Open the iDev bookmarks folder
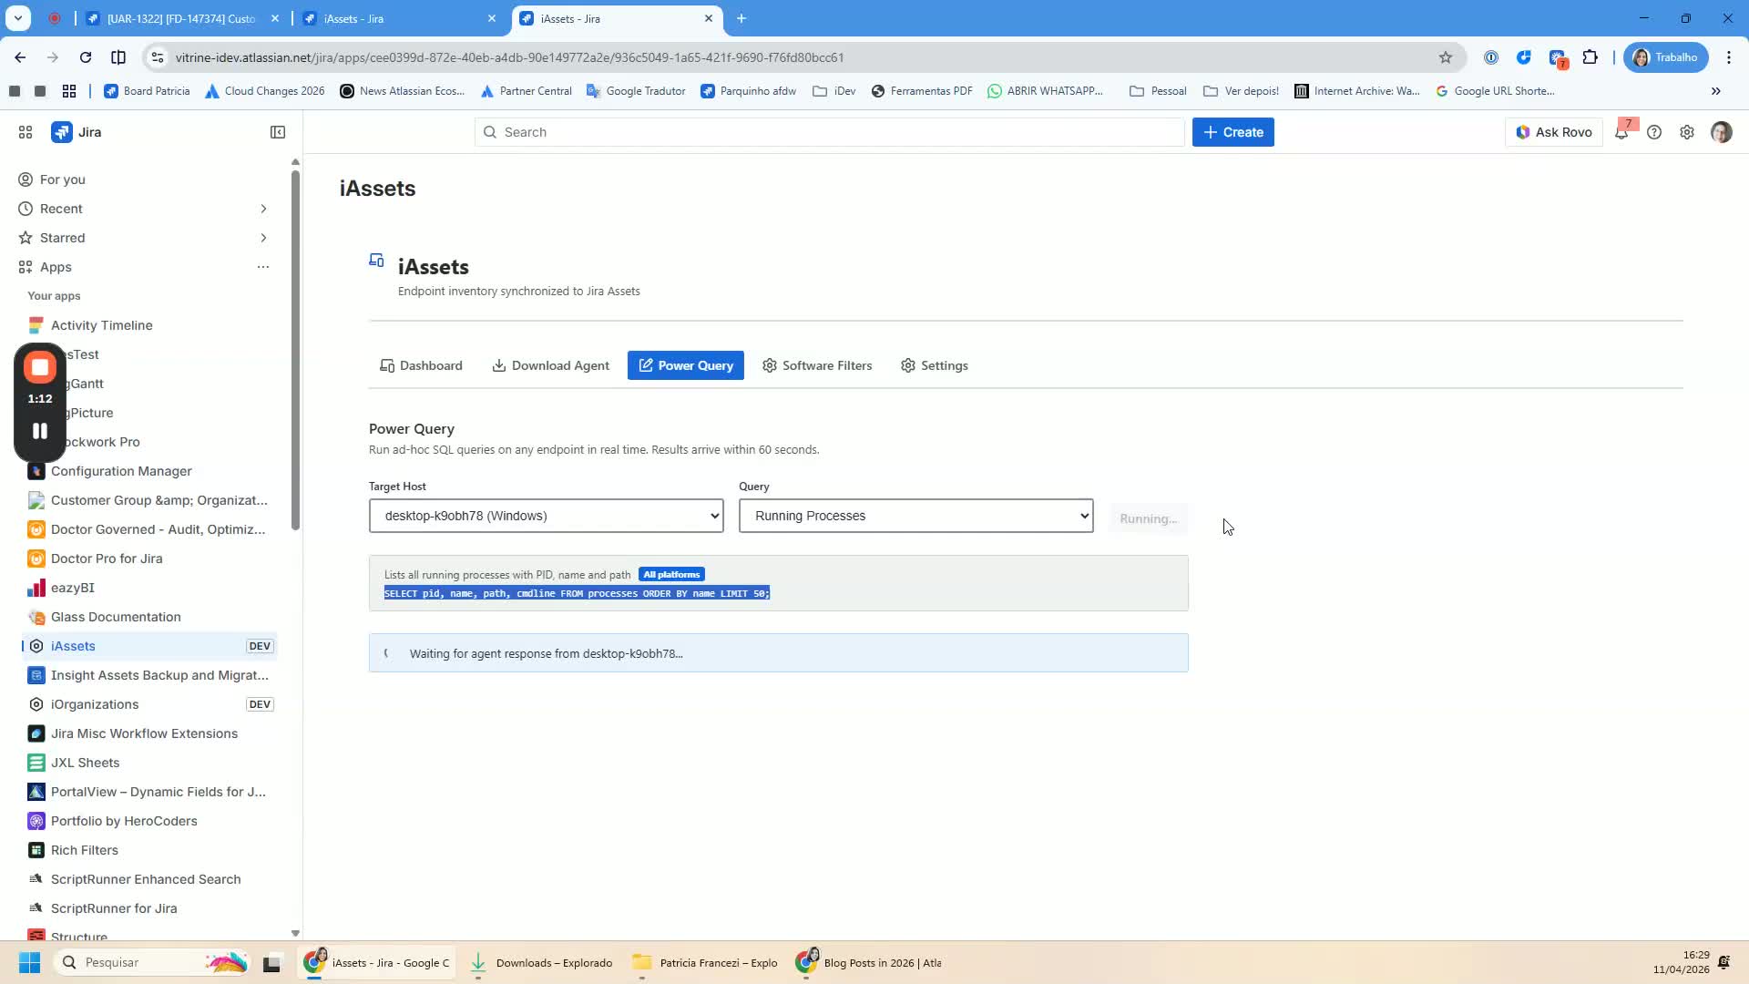The height and width of the screenshot is (984, 1749). point(834,91)
